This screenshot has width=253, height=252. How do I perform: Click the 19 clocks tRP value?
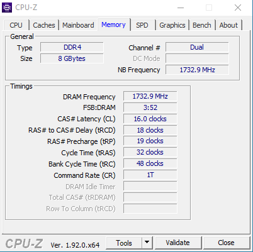150,141
